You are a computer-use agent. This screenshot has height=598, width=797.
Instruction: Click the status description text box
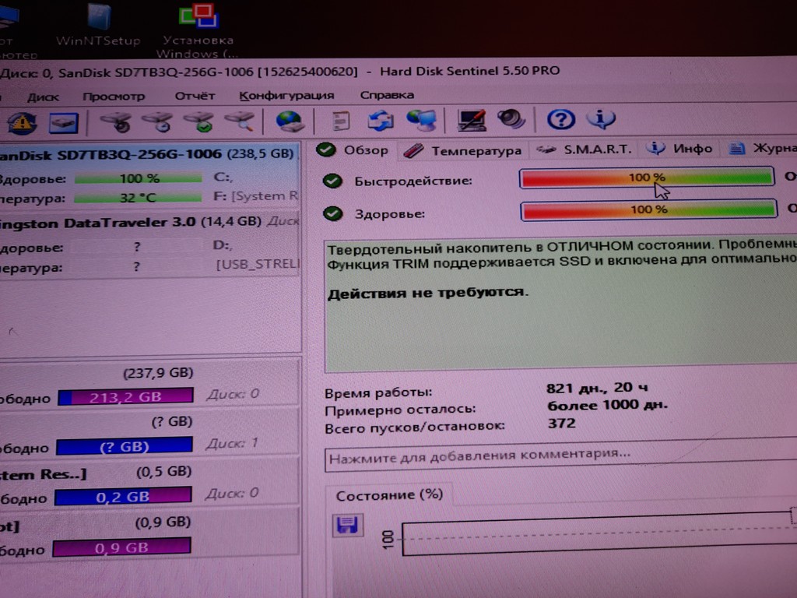(x=560, y=304)
